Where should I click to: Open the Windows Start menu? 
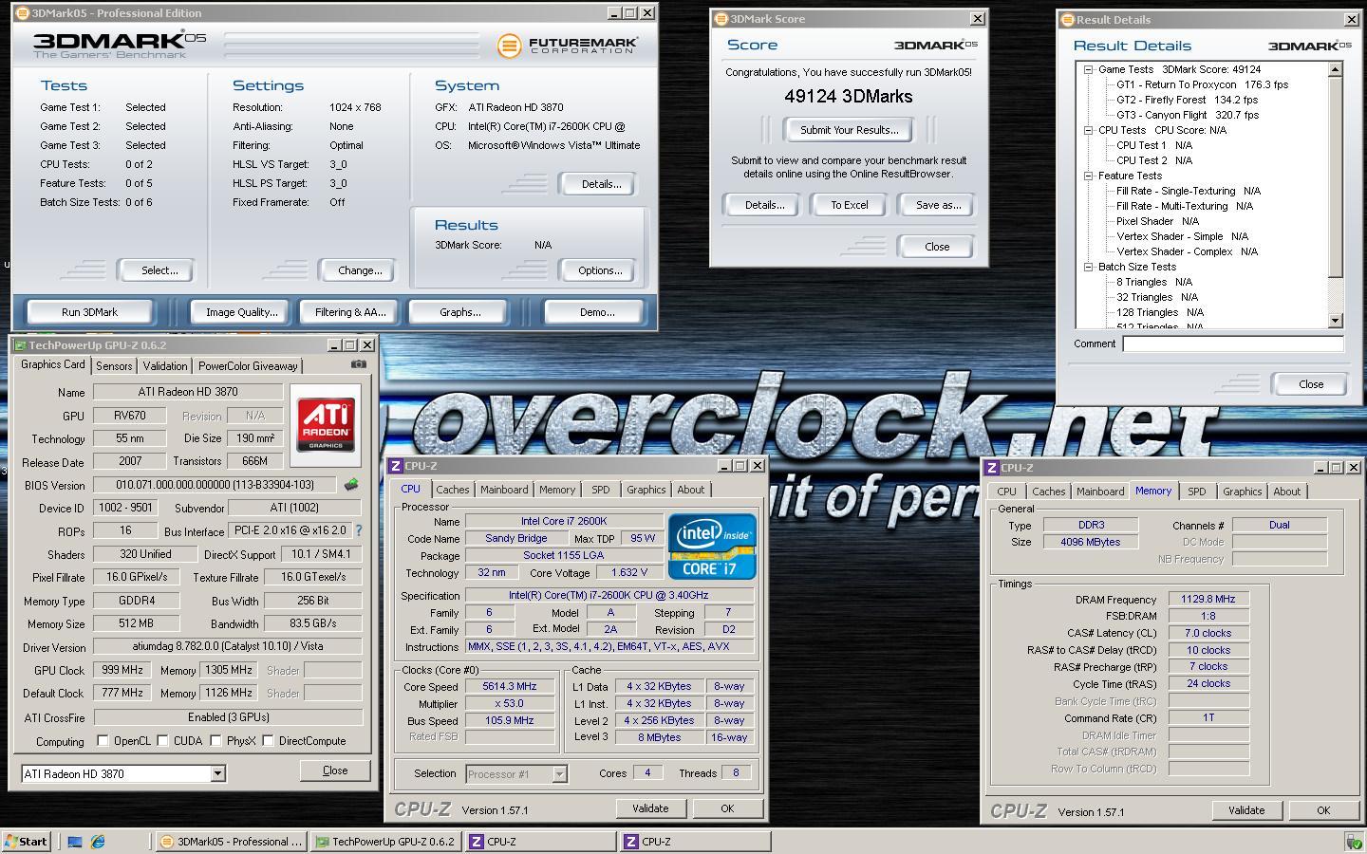[26, 842]
